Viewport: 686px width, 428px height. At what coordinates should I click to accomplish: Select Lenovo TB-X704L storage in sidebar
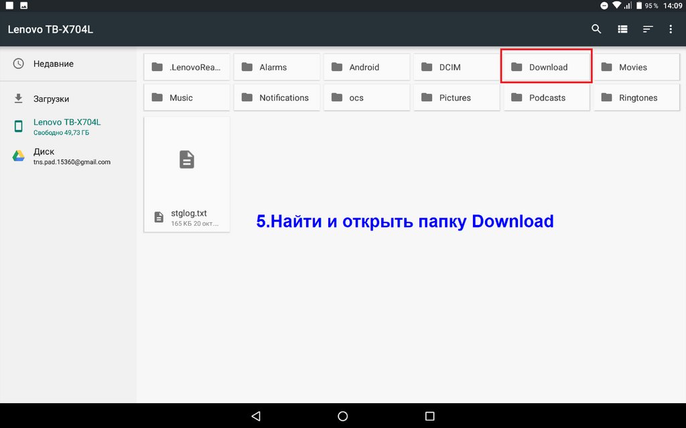66,127
